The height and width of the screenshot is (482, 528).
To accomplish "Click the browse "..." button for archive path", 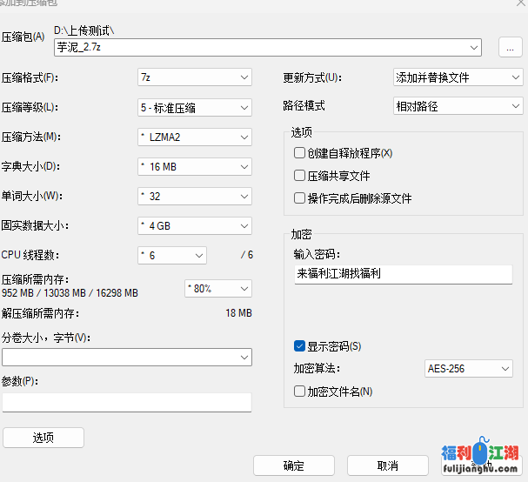I will tap(510, 47).
